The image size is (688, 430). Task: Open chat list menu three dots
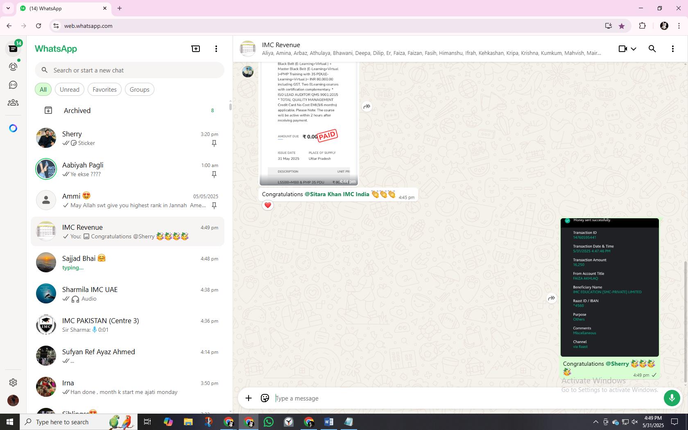[216, 49]
